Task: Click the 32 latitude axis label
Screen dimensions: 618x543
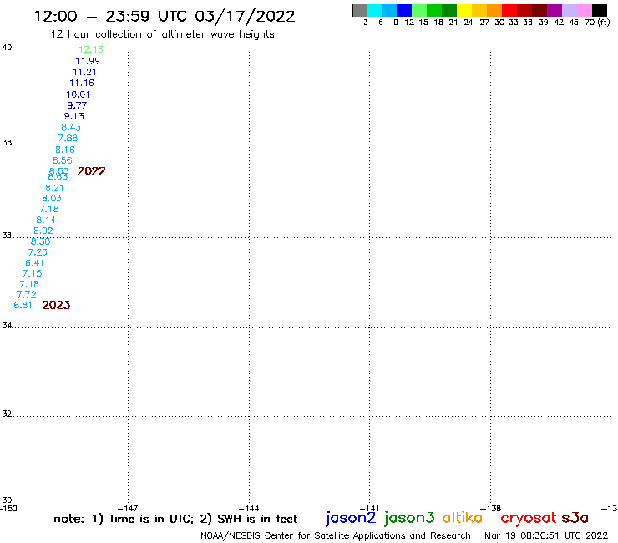Action: pyautogui.click(x=7, y=414)
